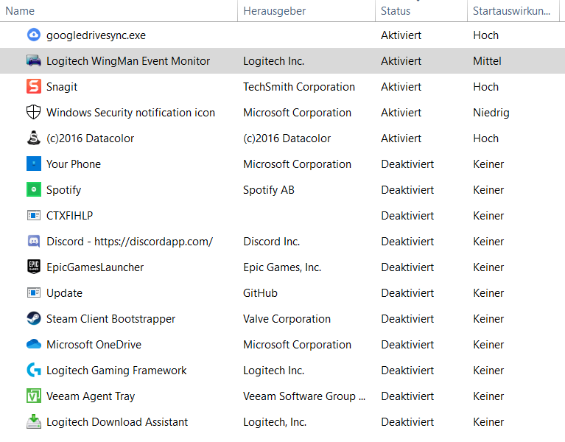
Task: Click Deaktiviert status in the Steam row
Action: coord(407,319)
